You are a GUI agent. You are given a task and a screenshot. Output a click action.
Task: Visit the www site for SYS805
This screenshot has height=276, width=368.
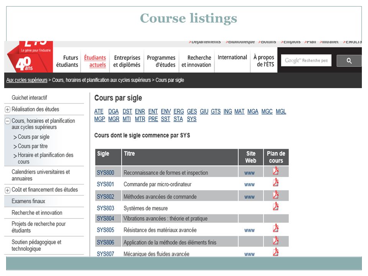249,230
